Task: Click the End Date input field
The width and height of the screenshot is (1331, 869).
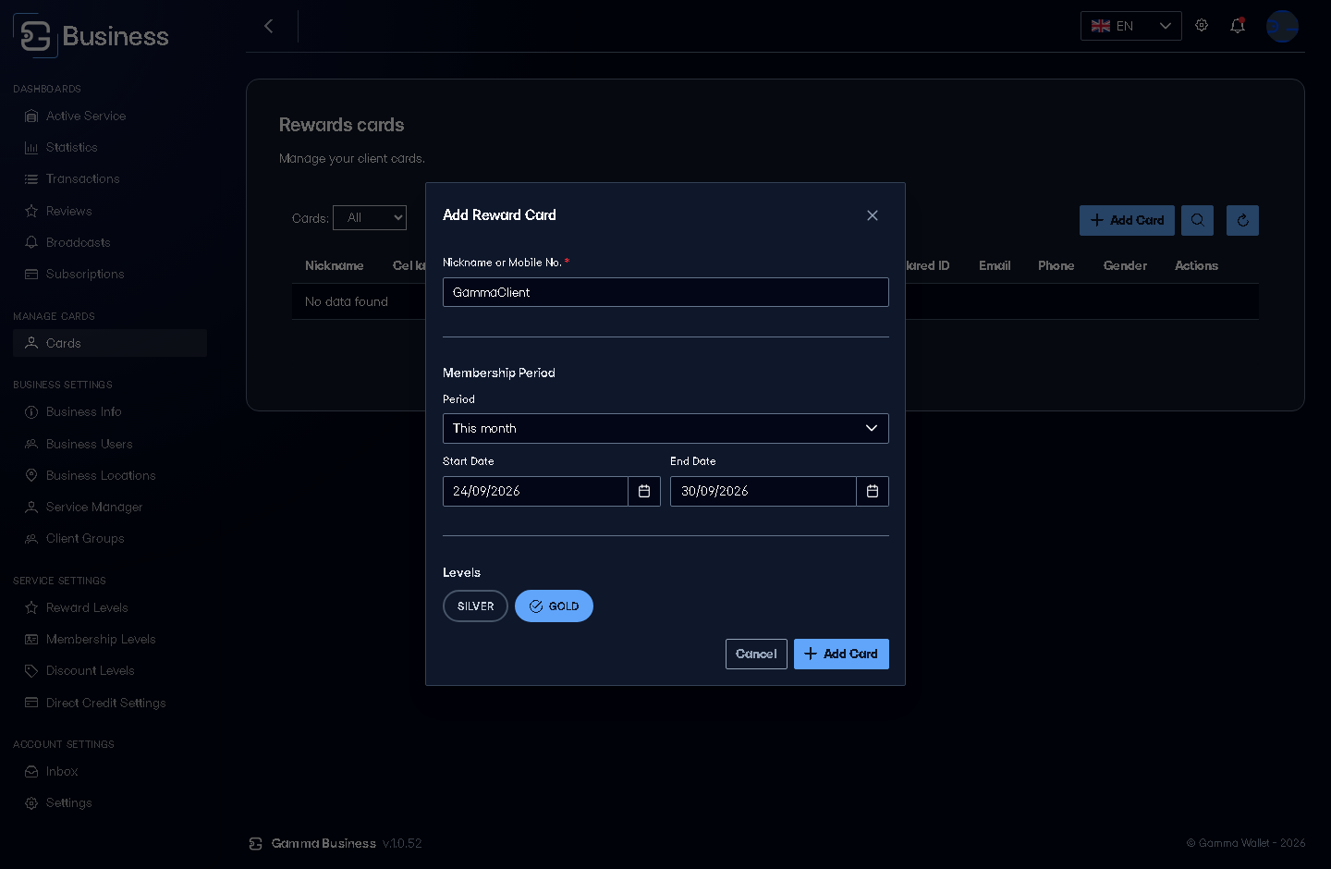Action: pyautogui.click(x=763, y=491)
